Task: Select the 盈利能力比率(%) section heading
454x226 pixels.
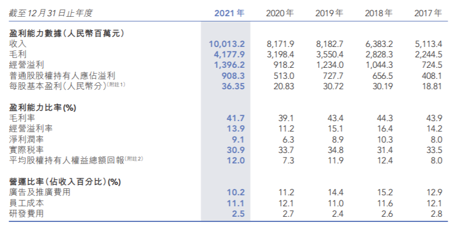Action: coord(42,108)
